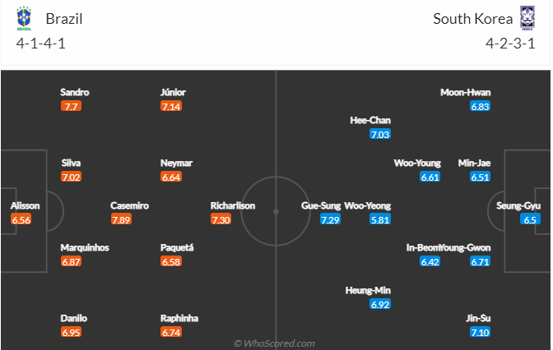Select Casemiro's 7.89 rating badge
The width and height of the screenshot is (553, 350).
(121, 219)
